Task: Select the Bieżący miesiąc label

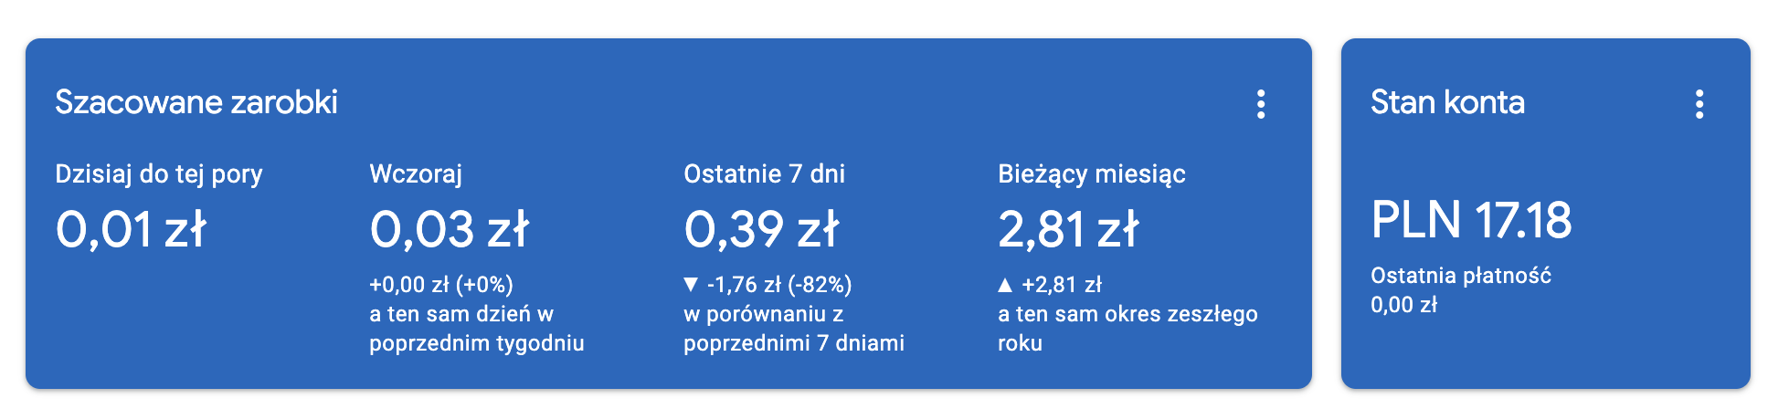Action: pos(1092,174)
